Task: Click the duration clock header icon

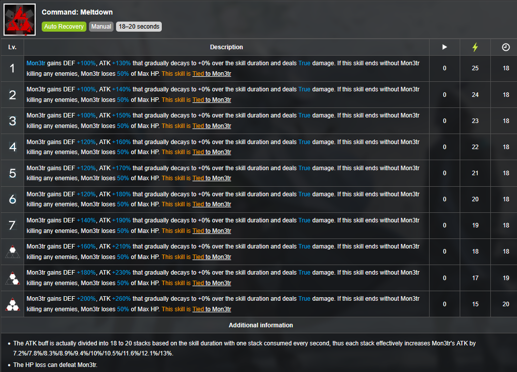Action: click(x=506, y=47)
